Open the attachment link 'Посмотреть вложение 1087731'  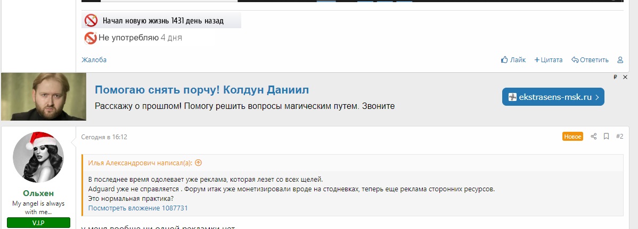click(x=138, y=208)
